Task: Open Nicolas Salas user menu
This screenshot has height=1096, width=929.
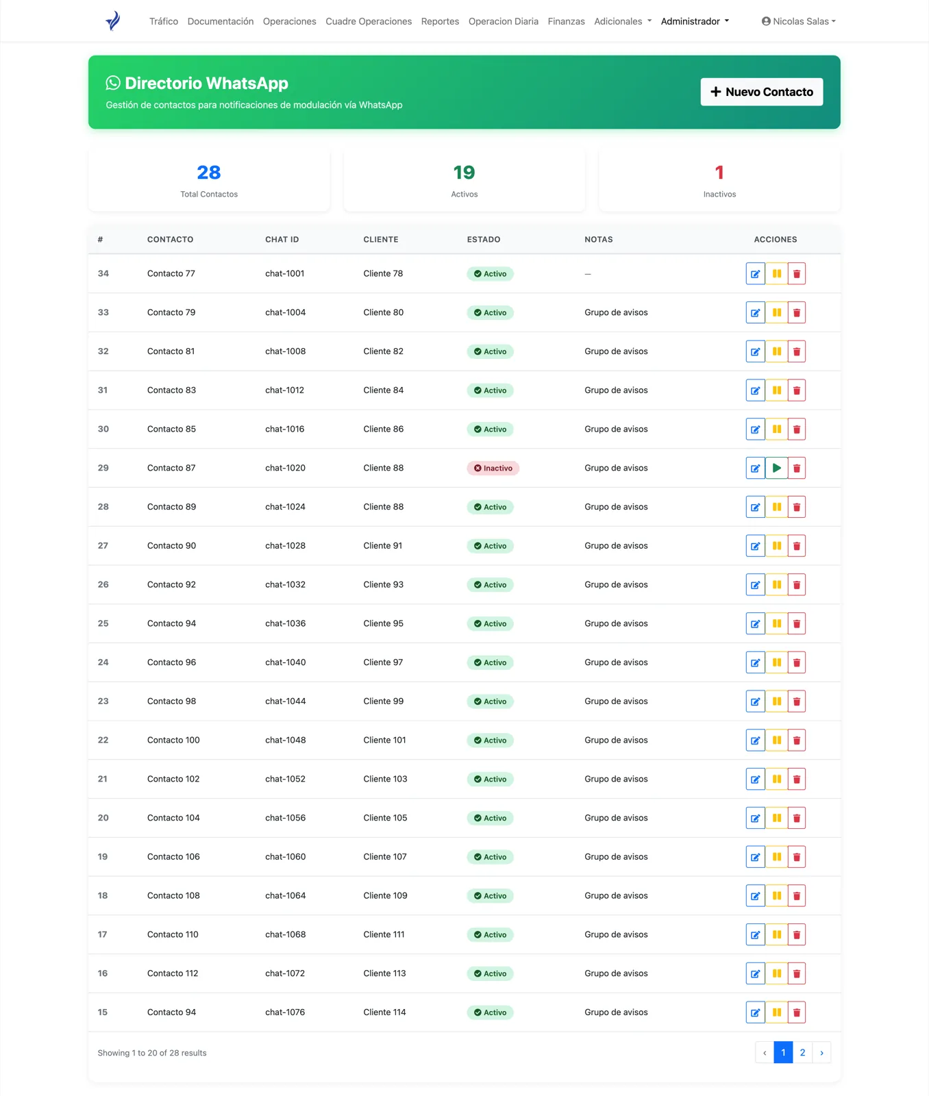Action: point(799,21)
